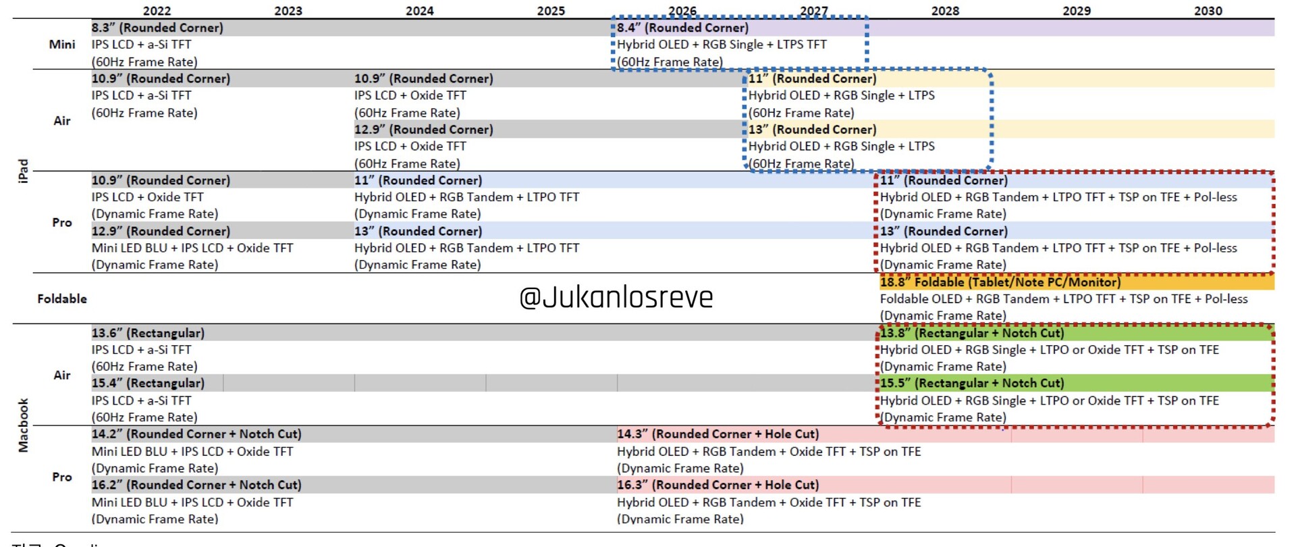This screenshot has height=547, width=1296.
Task: Select the Foldable OLED + RGB Tandem spec line
Action: (x=1063, y=299)
